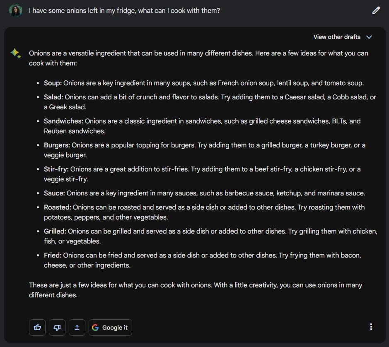Click the edit prompt pencil icon
Screen dimensions: 389x347
click(376, 11)
